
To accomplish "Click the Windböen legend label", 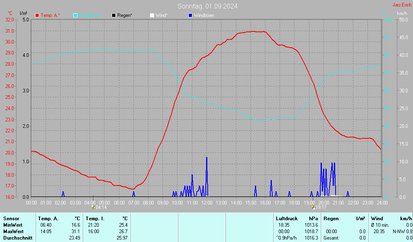I will click(204, 15).
